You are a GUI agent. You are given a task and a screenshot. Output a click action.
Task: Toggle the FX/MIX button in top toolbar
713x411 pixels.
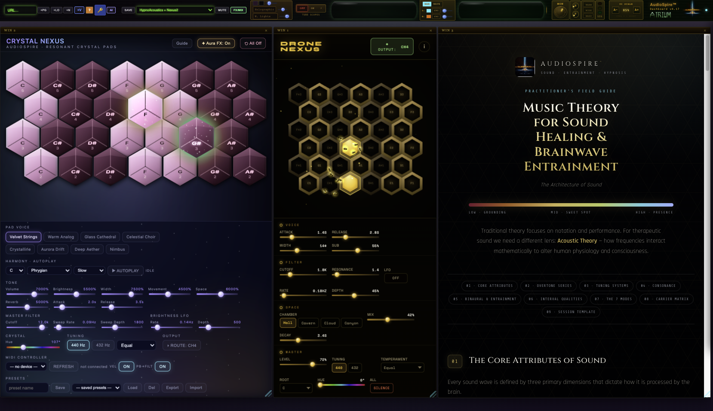point(238,10)
